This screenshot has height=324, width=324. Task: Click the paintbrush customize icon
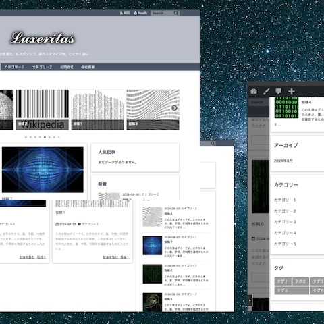point(266,91)
